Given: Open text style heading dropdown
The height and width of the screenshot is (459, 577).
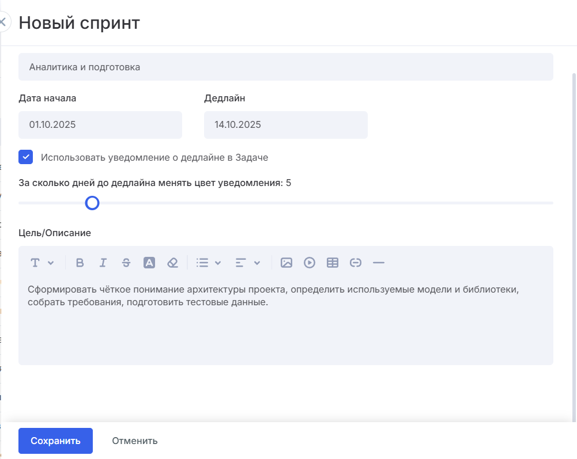Looking at the screenshot, I should point(42,263).
